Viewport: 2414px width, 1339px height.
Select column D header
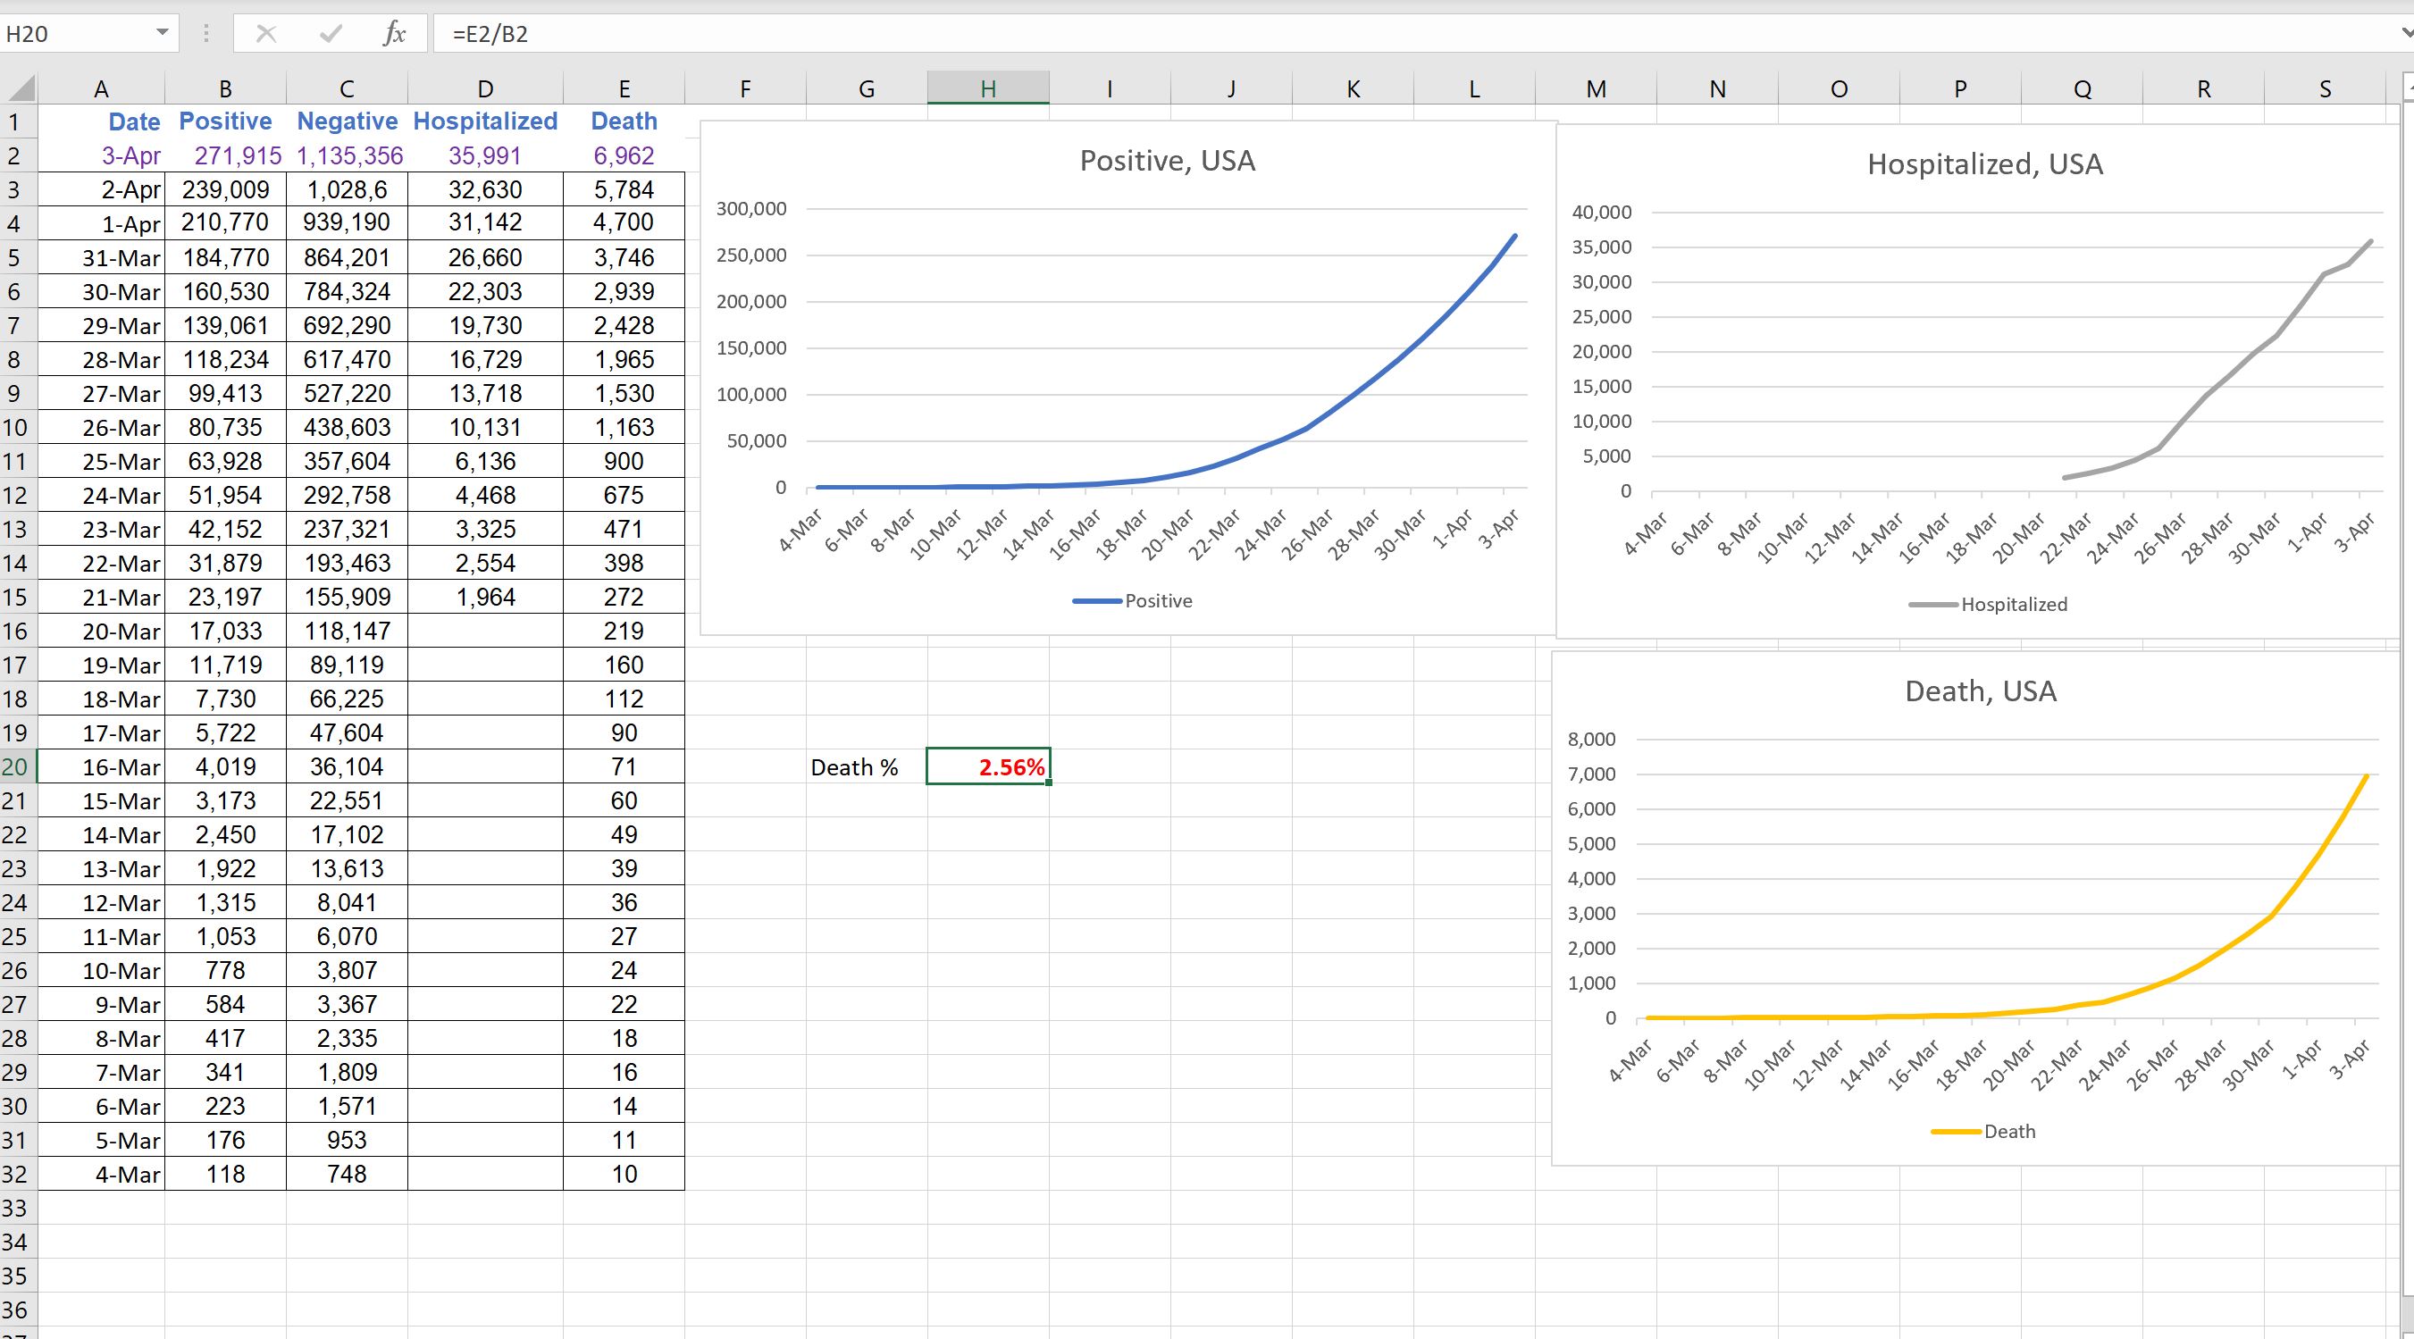click(x=484, y=89)
